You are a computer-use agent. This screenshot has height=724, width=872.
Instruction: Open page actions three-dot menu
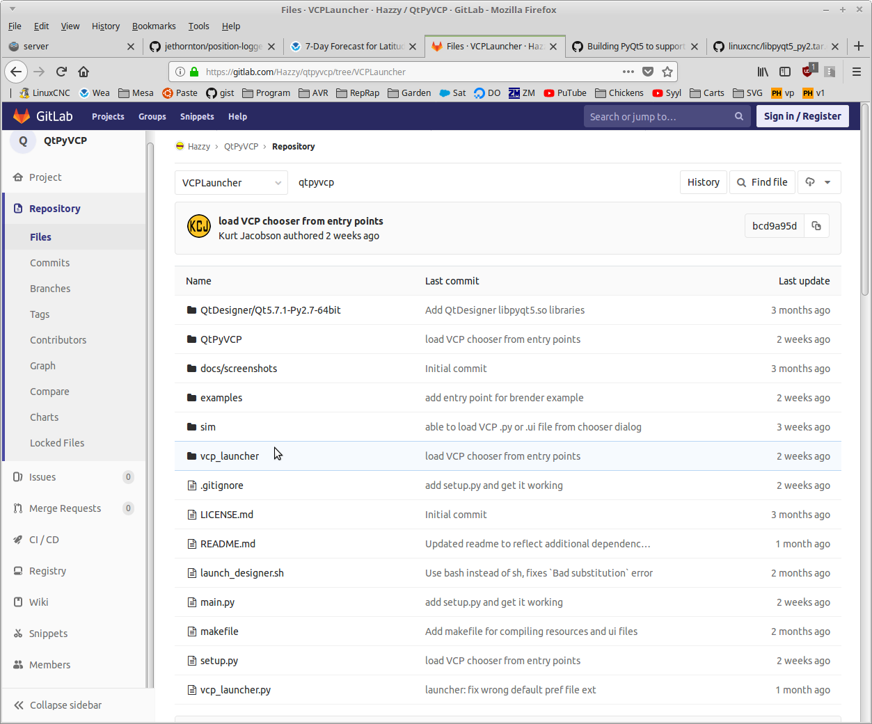pos(628,72)
